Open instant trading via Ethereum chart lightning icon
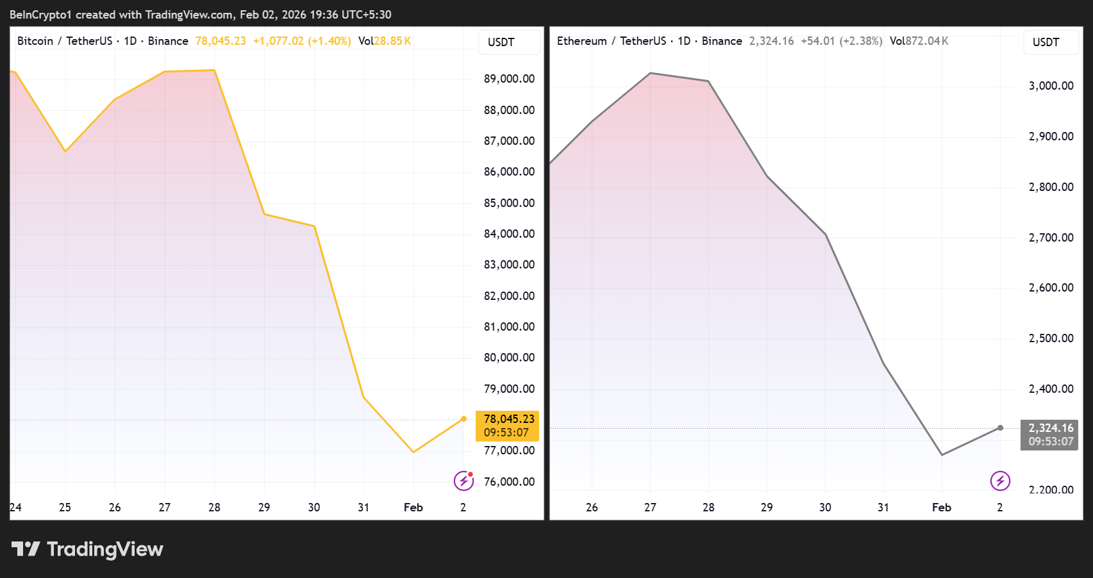 tap(999, 481)
